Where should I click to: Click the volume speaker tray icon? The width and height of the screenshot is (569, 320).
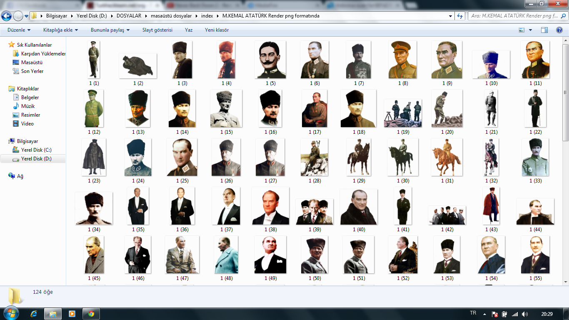pos(525,314)
